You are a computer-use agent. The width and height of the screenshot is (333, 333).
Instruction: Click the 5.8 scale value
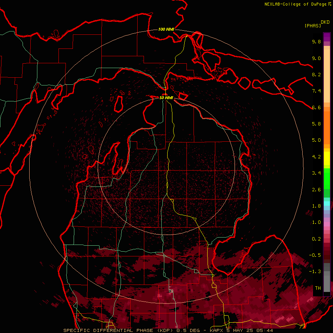(316, 124)
